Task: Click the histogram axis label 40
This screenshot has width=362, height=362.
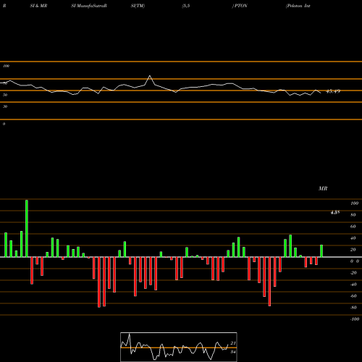Action: 353,238
